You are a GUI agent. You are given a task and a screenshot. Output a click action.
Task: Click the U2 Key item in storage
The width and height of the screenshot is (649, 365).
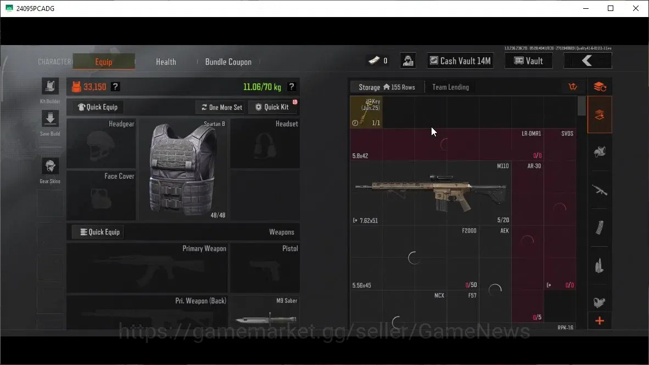[366, 112]
